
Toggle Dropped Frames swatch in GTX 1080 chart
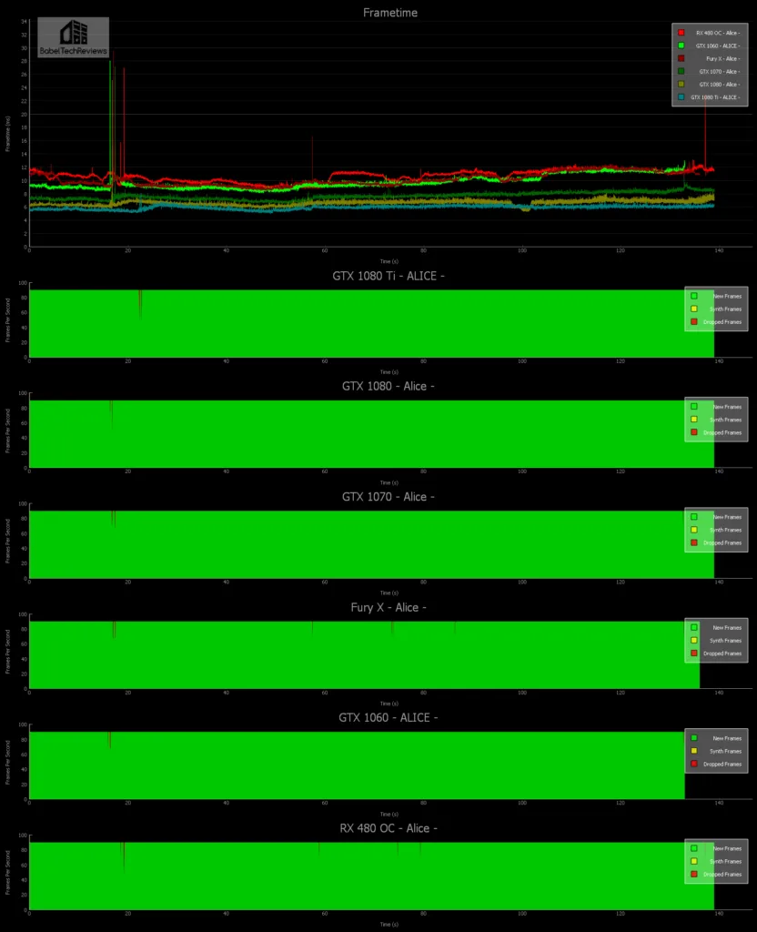coord(694,432)
